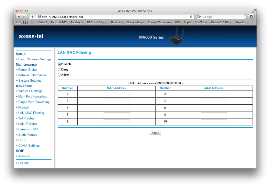Screen dimensions: 270x187
Task: Open Static Routes
Action: coord(28,135)
